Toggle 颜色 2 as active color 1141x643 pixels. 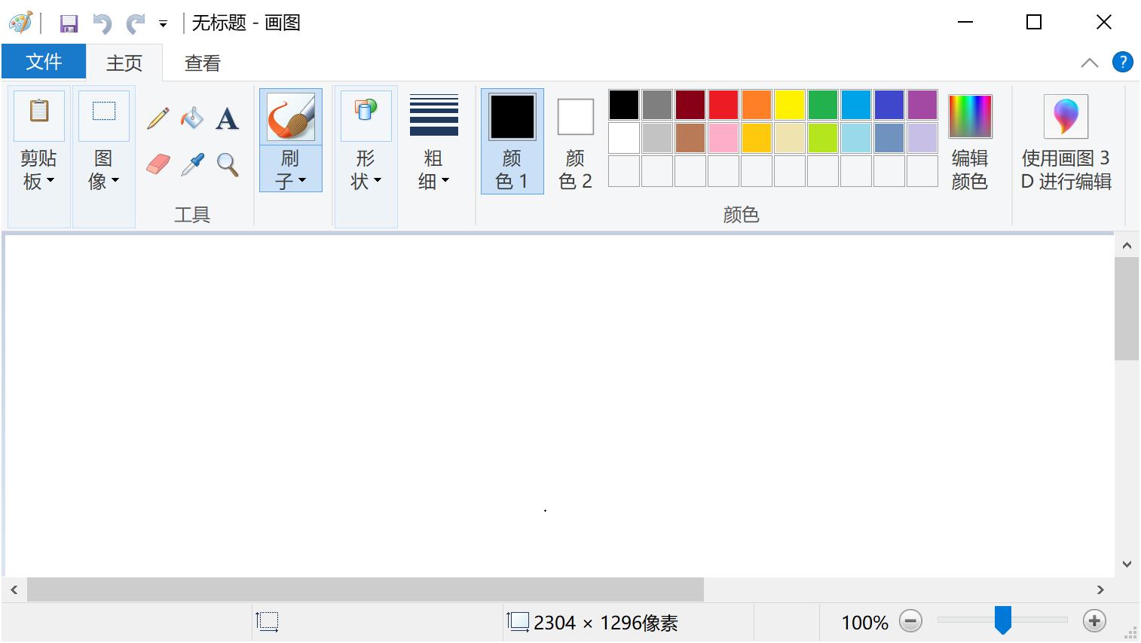click(x=575, y=141)
